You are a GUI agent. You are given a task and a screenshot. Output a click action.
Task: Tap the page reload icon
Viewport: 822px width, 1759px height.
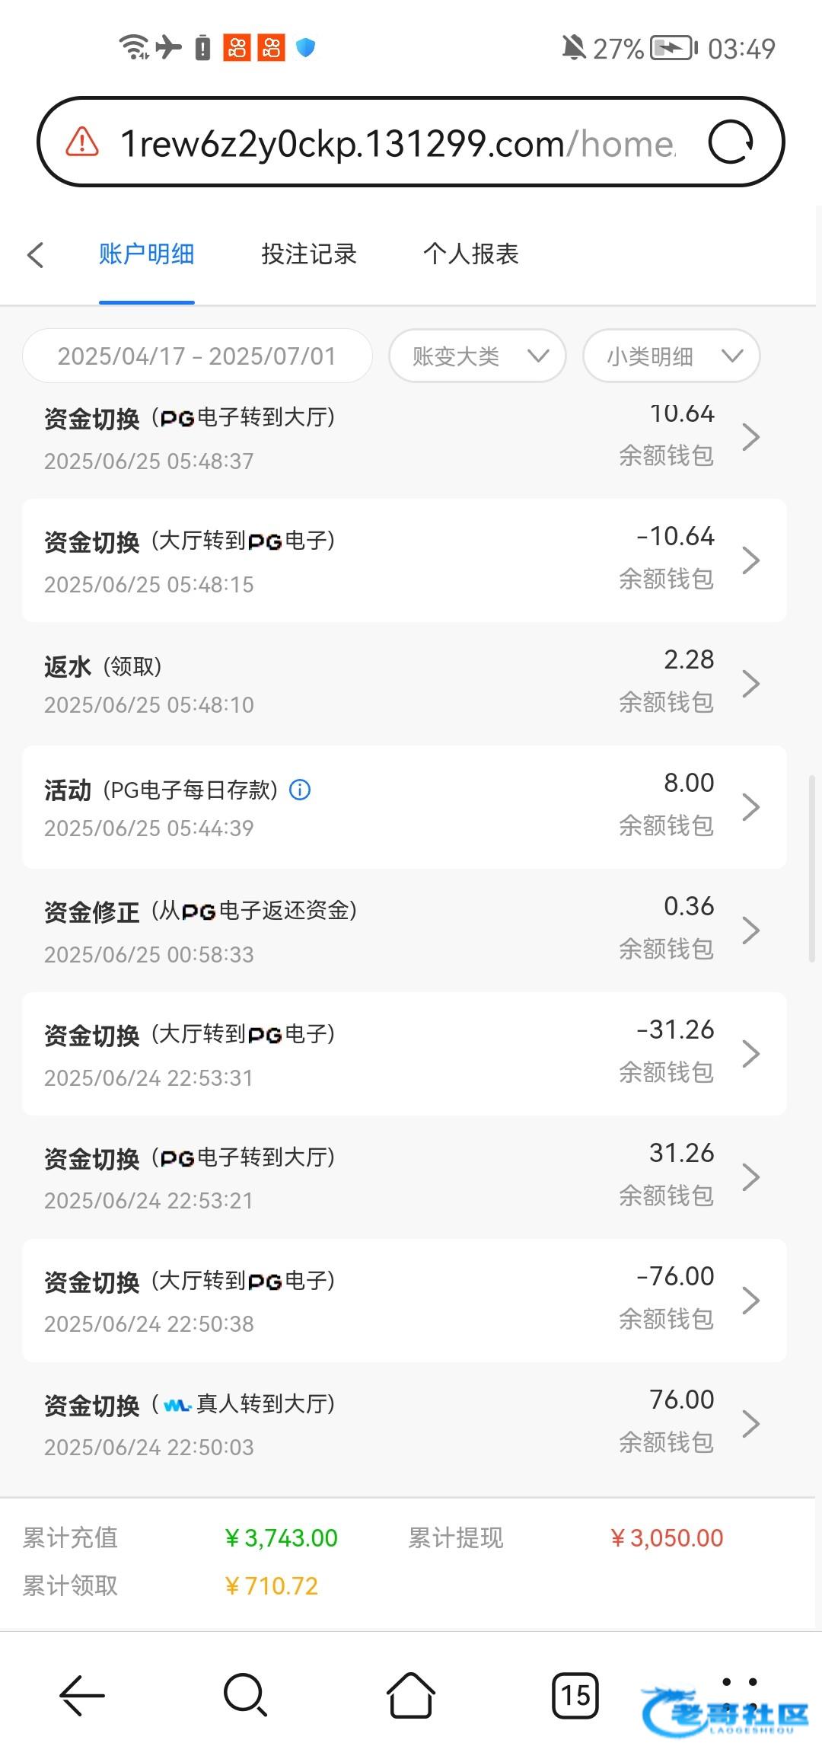[x=730, y=142]
